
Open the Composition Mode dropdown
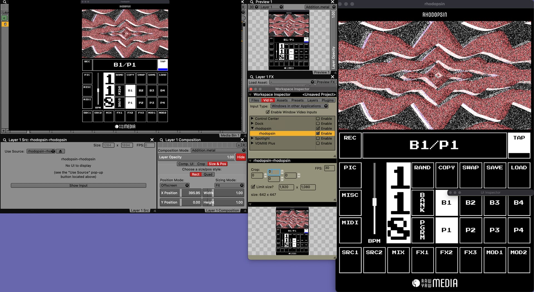218,150
